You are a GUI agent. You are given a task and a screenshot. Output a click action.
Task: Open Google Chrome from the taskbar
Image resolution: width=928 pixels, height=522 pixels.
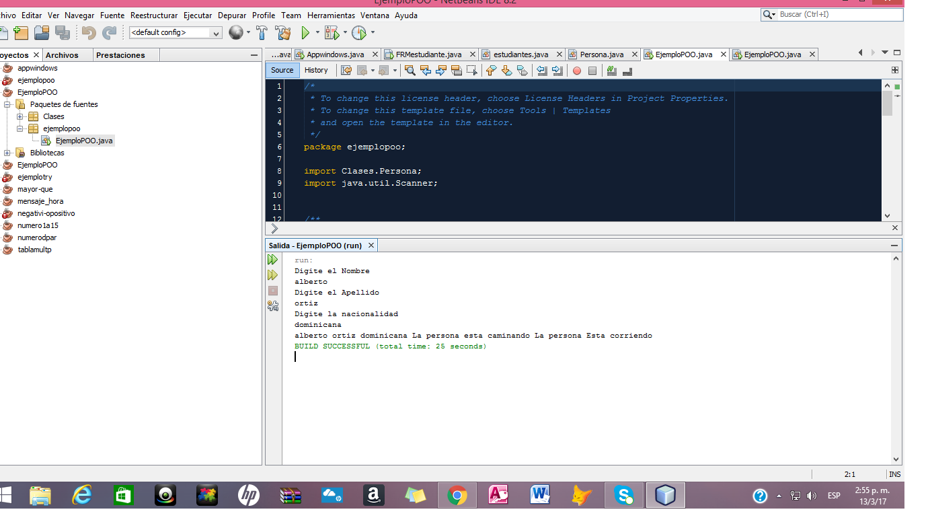tap(457, 496)
